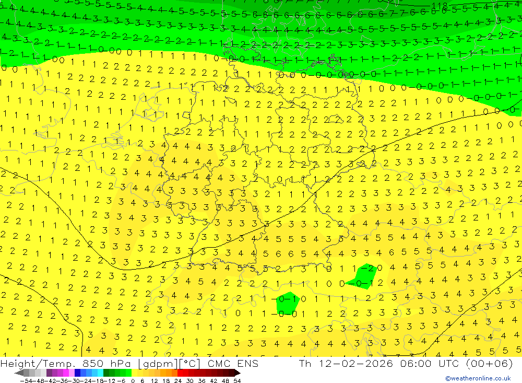Click the 'CMC ENS' model label
This screenshot has height=383, width=522.
coord(233,363)
